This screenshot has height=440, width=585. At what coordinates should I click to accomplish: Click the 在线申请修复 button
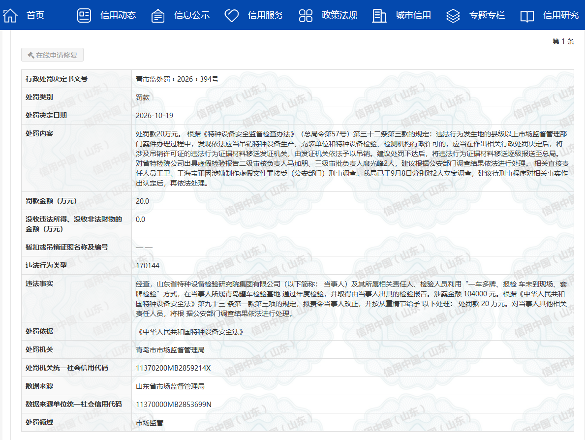(52, 55)
